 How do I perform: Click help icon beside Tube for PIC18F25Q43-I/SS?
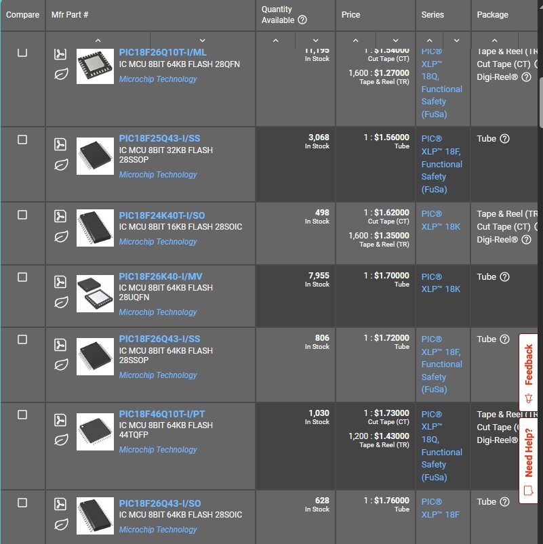pyautogui.click(x=504, y=139)
